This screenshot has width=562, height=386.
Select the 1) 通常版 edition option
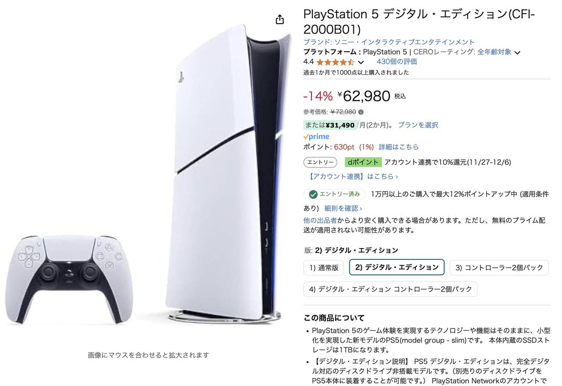[x=324, y=267]
